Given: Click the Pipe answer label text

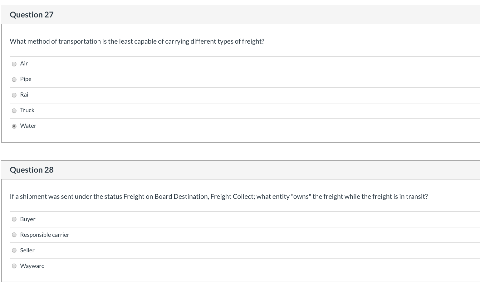Looking at the screenshot, I should click(26, 79).
